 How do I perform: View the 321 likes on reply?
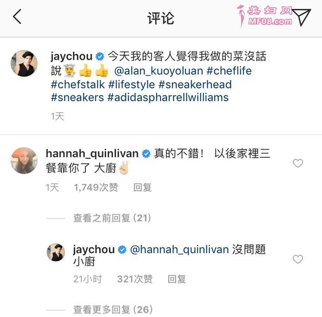[135, 279]
